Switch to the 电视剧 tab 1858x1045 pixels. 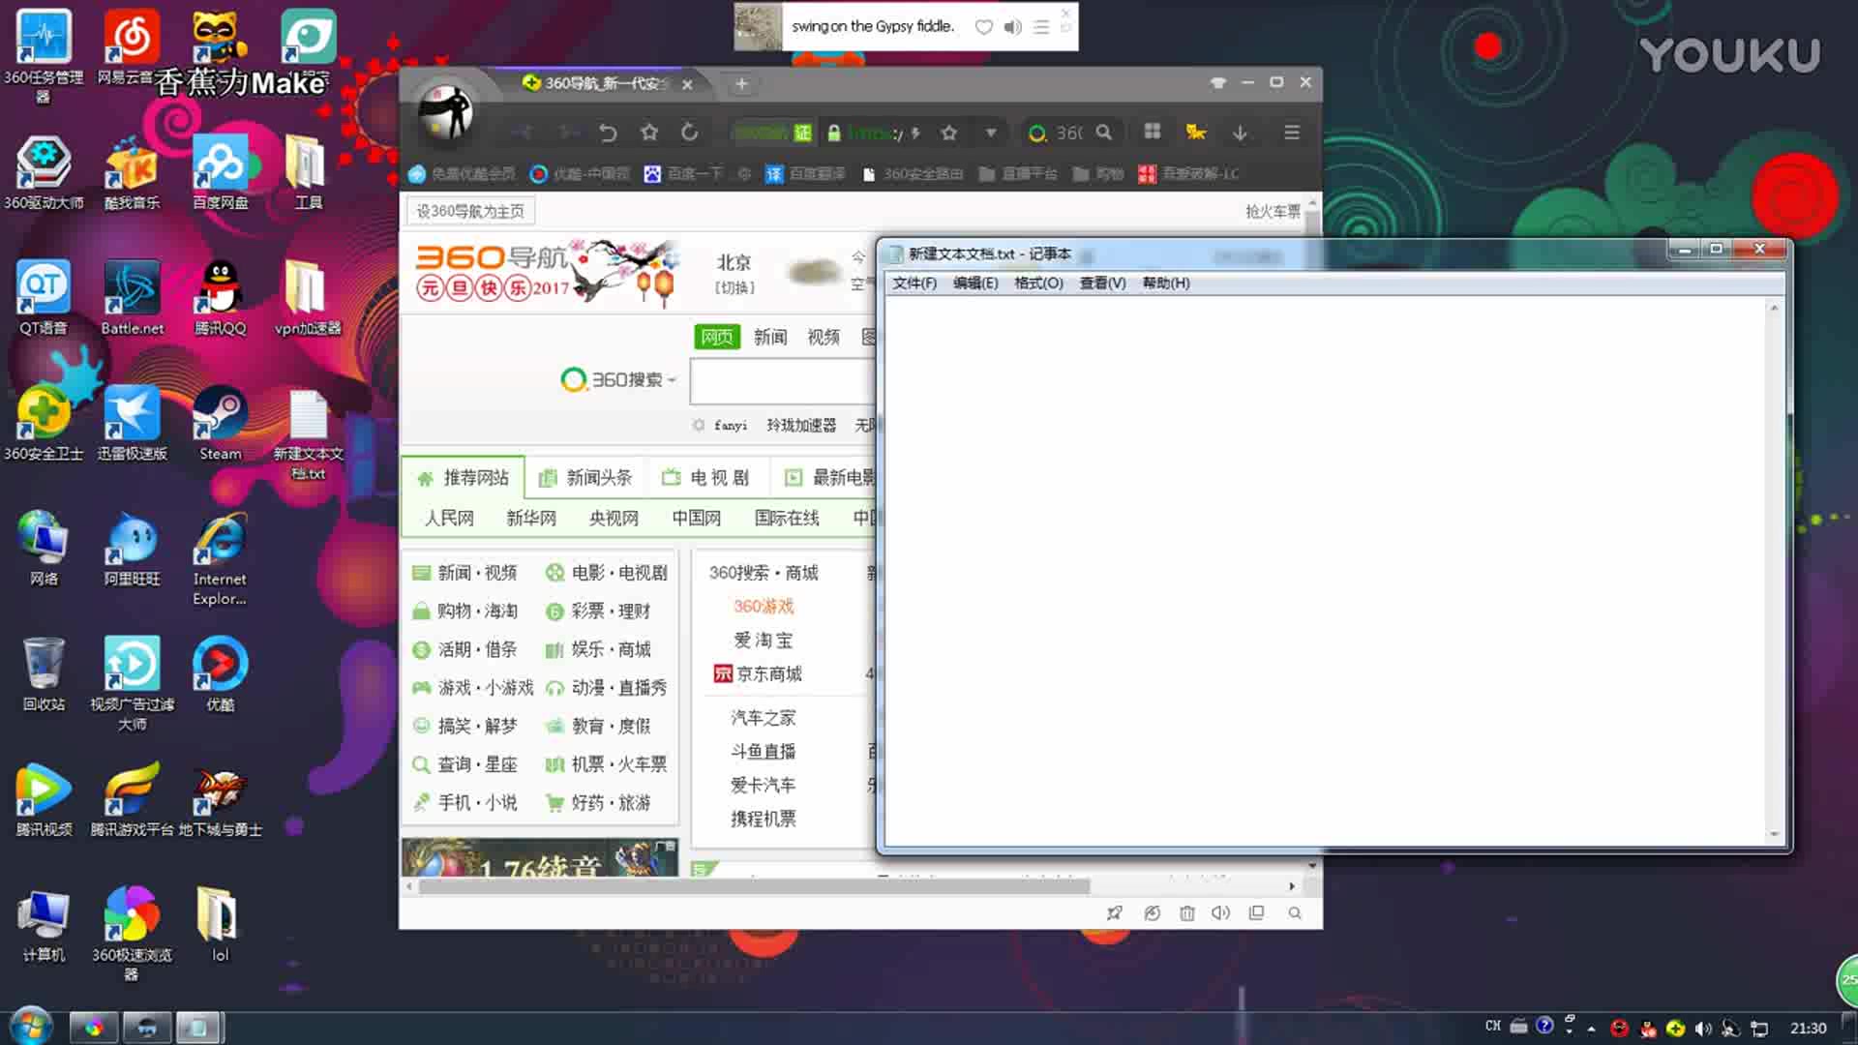(x=705, y=477)
